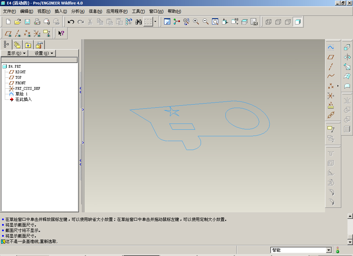353x256 pixels.
Task: Open the 文件 menu
Action: [9, 11]
